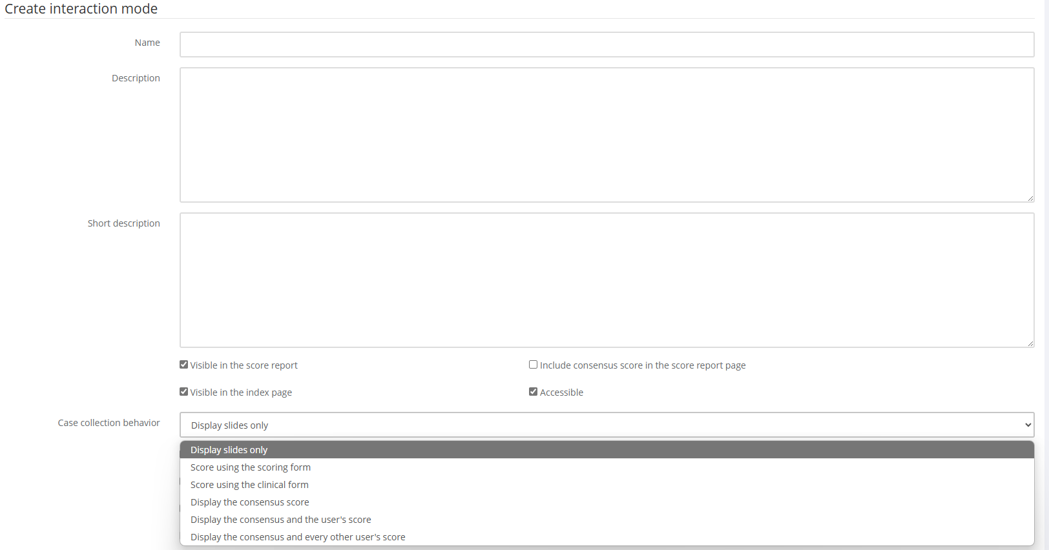Image resolution: width=1049 pixels, height=550 pixels.
Task: Click the Description box resize handle
Action: [x=1030, y=198]
